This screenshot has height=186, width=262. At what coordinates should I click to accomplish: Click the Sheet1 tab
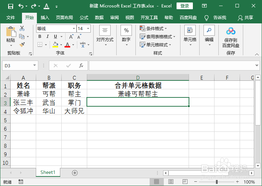48,172
